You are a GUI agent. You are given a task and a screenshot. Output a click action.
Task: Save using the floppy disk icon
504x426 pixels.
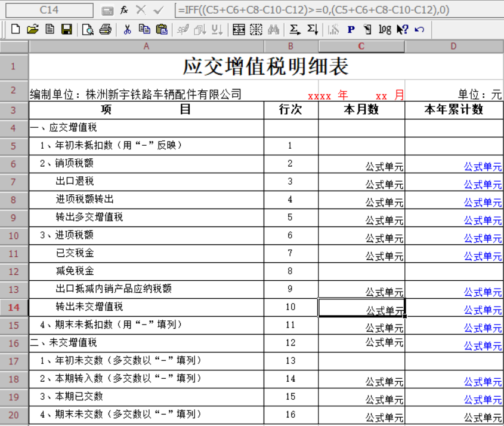tap(67, 30)
